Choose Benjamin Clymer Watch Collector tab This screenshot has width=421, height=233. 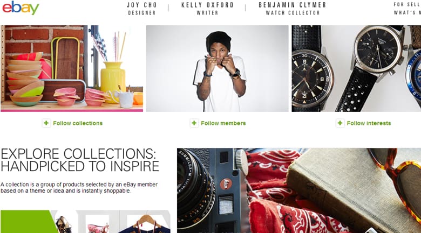[293, 9]
